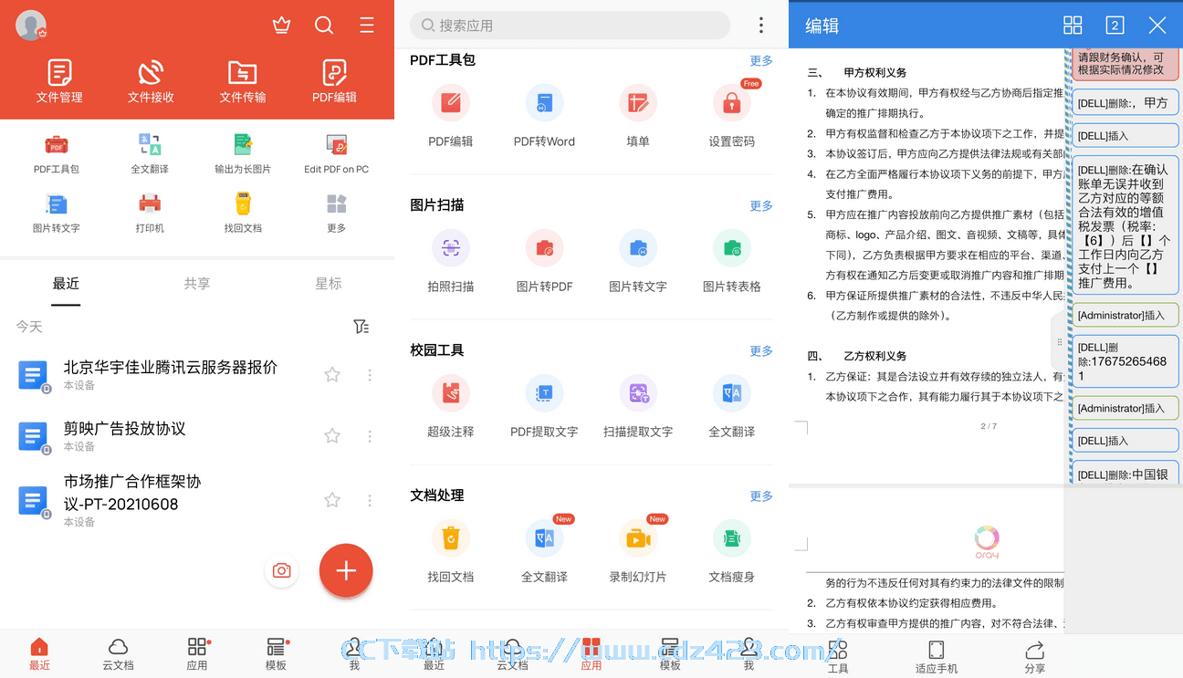The width and height of the screenshot is (1183, 678).
Task: Open Edit PDF on PC shortcut
Action: coord(337,152)
